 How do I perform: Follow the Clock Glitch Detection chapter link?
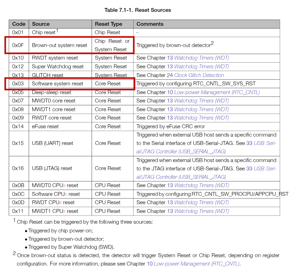(x=199, y=75)
